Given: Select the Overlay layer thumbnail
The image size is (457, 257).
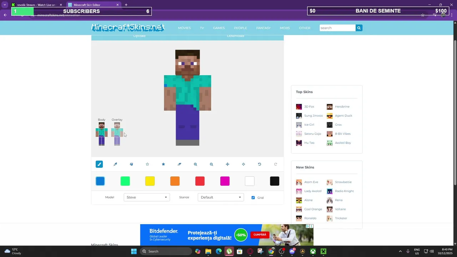Looking at the screenshot, I should click(117, 133).
